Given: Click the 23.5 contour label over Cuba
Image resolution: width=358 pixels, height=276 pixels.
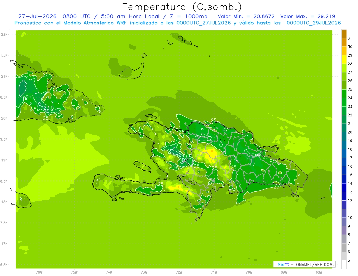Looking at the screenshot, I should click(x=49, y=108).
